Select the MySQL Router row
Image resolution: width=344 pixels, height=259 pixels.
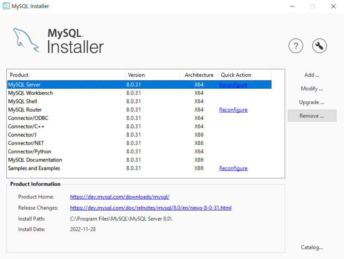(140, 110)
